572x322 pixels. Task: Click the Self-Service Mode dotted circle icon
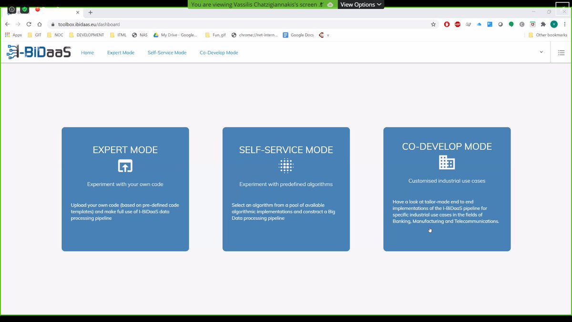point(286,166)
